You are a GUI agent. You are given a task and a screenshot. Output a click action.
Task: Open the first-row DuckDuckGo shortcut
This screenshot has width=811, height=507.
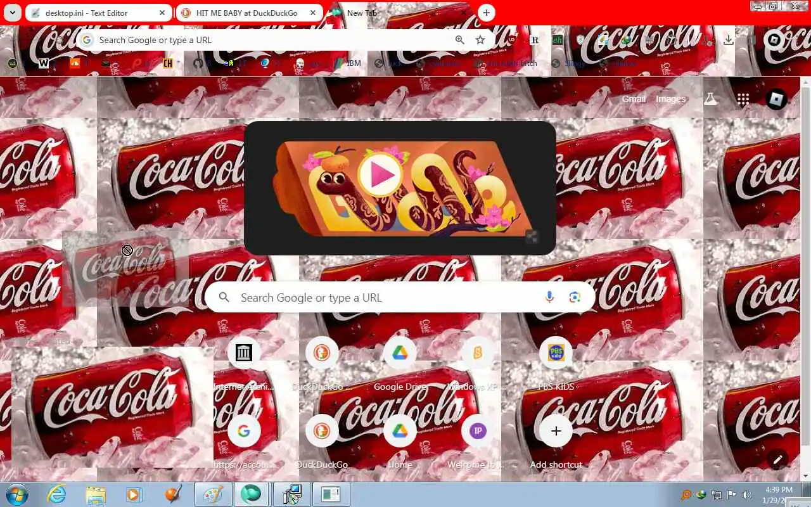pyautogui.click(x=322, y=364)
